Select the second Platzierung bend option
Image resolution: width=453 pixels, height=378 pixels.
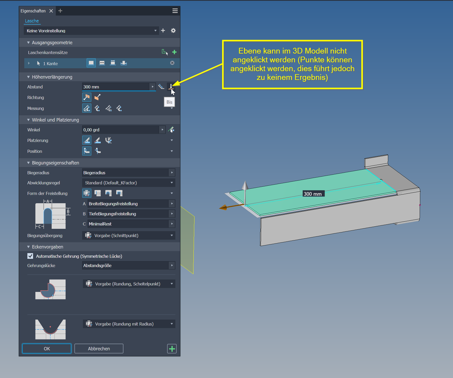tap(98, 140)
